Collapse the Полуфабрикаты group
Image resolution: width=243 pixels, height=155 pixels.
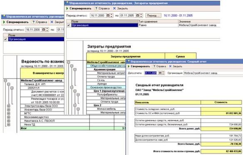point(78,95)
